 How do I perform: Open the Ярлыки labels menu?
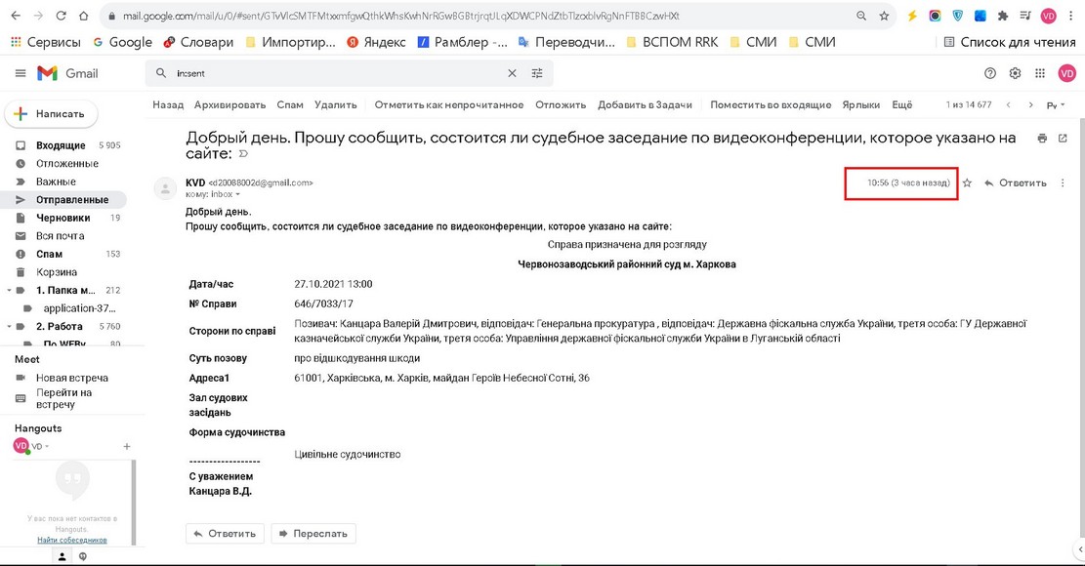(860, 105)
